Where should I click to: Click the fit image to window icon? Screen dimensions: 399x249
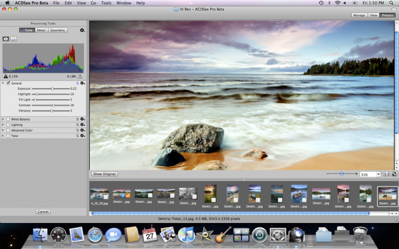tap(395, 174)
